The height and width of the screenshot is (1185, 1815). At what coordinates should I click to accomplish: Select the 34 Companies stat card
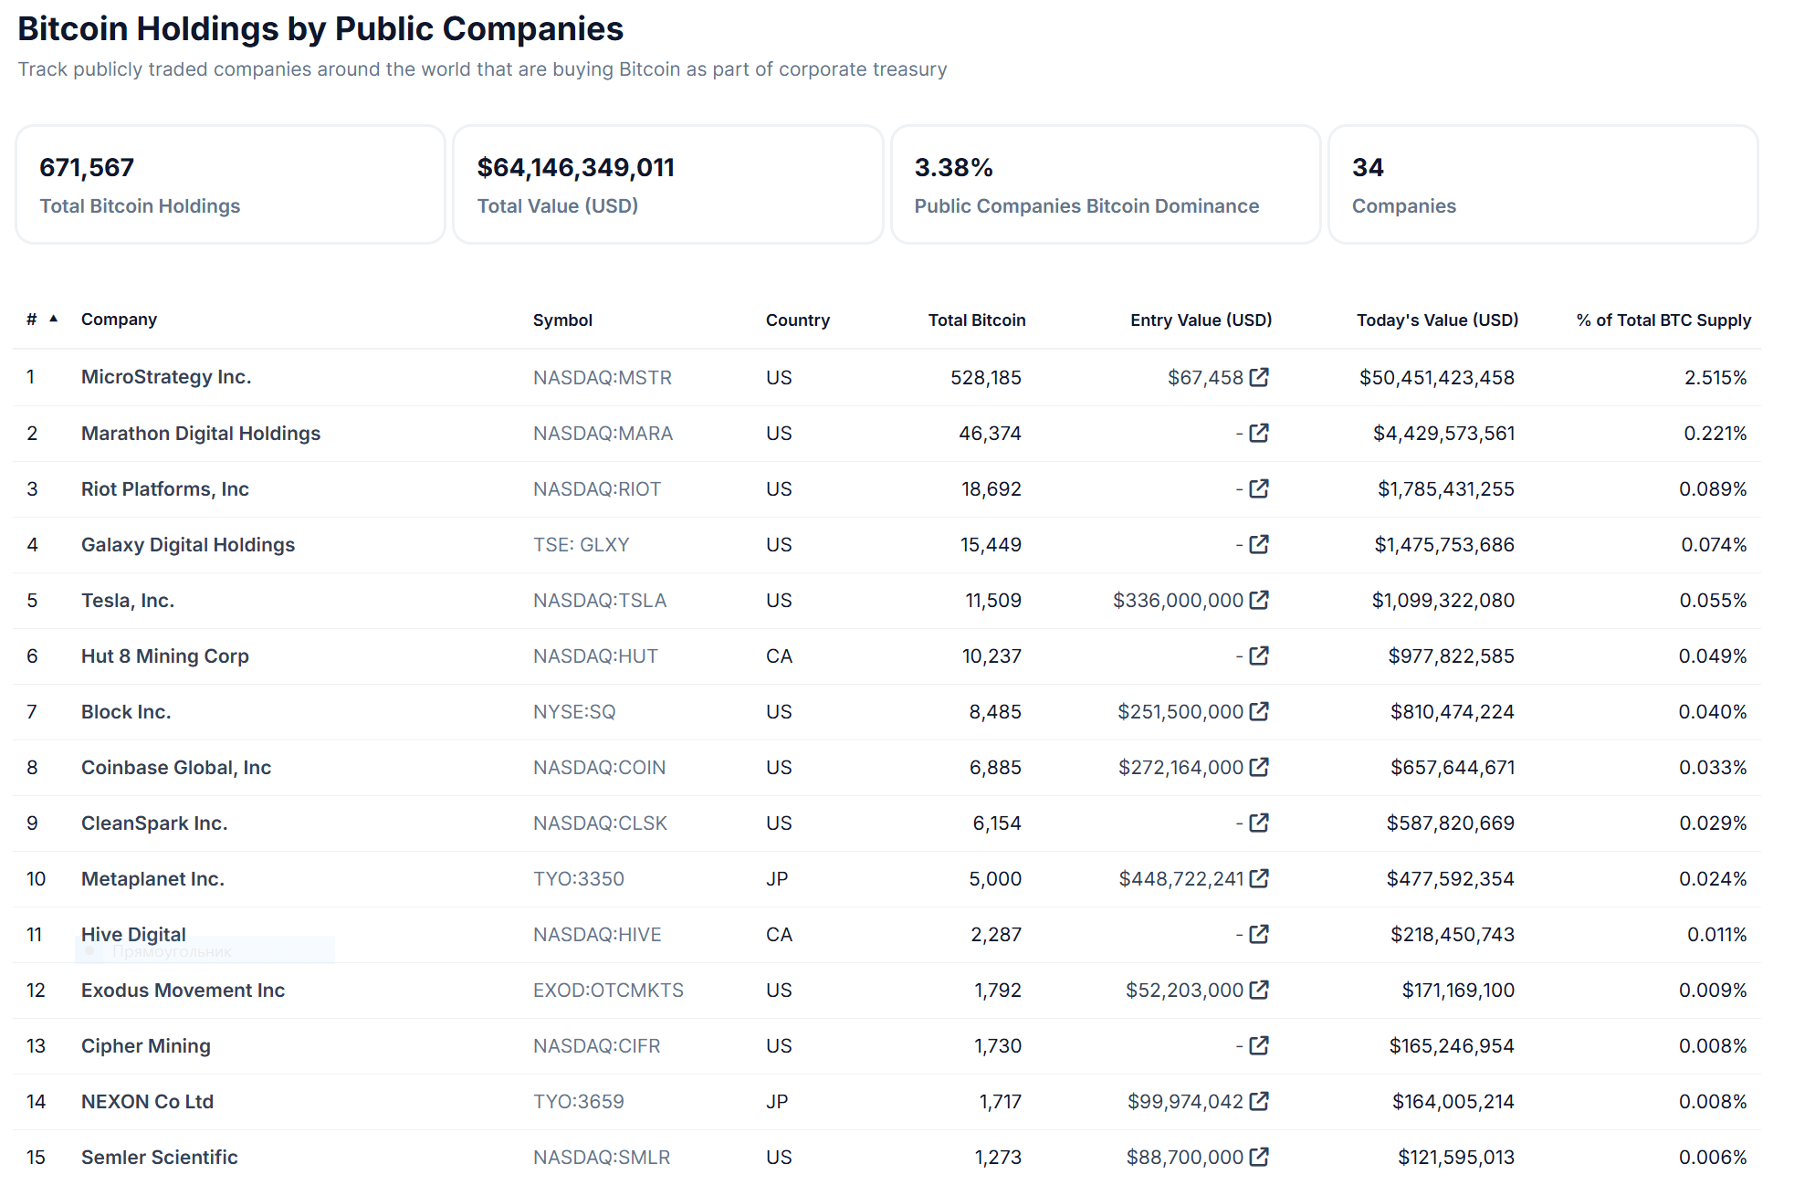tap(1543, 184)
